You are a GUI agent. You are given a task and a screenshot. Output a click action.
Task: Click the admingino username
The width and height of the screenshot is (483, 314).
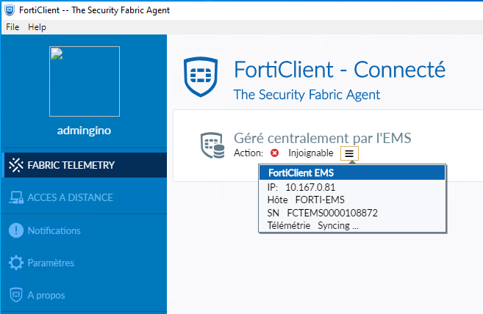(84, 131)
